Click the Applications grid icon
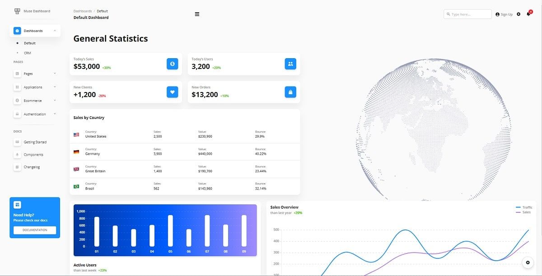542x276 pixels. click(x=17, y=87)
